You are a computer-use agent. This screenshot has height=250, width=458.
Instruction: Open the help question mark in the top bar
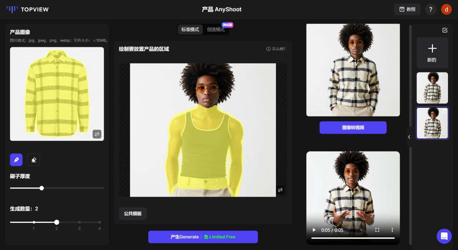pyautogui.click(x=430, y=9)
